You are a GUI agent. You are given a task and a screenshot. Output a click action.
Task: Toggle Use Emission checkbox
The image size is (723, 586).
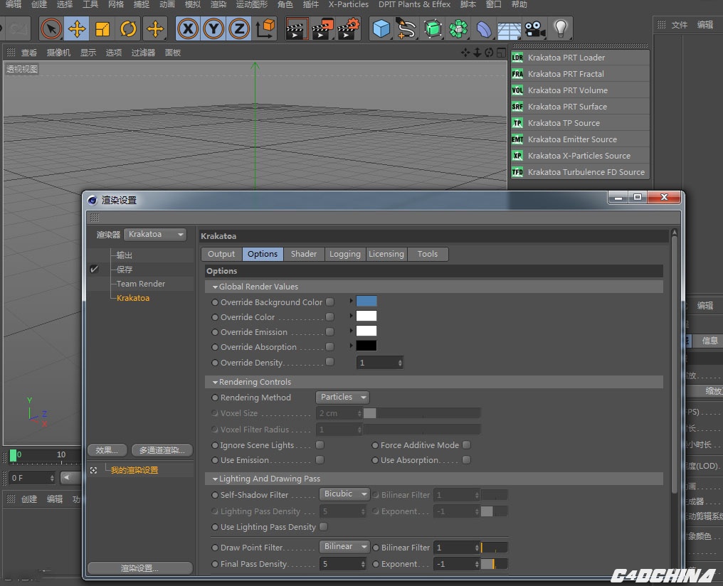pos(320,460)
